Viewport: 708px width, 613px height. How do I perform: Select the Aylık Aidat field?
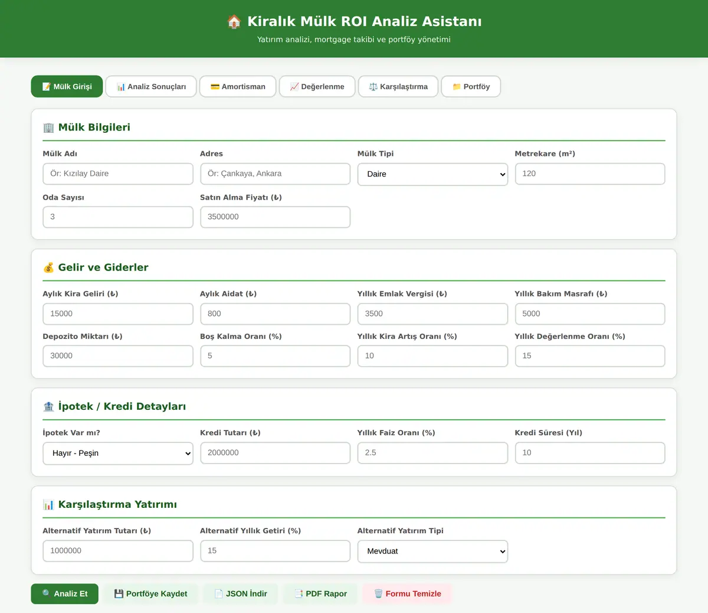coord(275,314)
